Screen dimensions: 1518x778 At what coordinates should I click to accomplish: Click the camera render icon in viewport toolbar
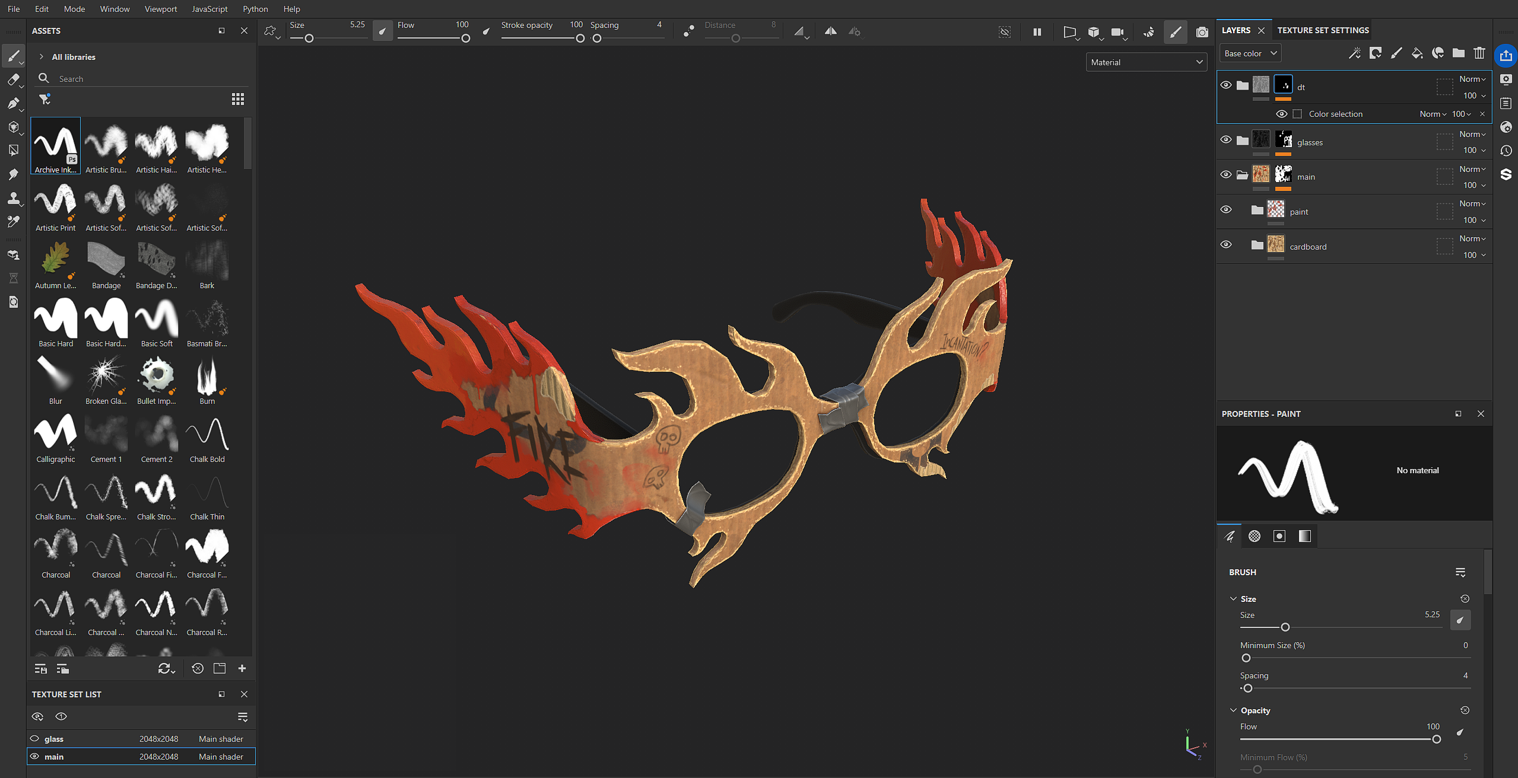1202,32
